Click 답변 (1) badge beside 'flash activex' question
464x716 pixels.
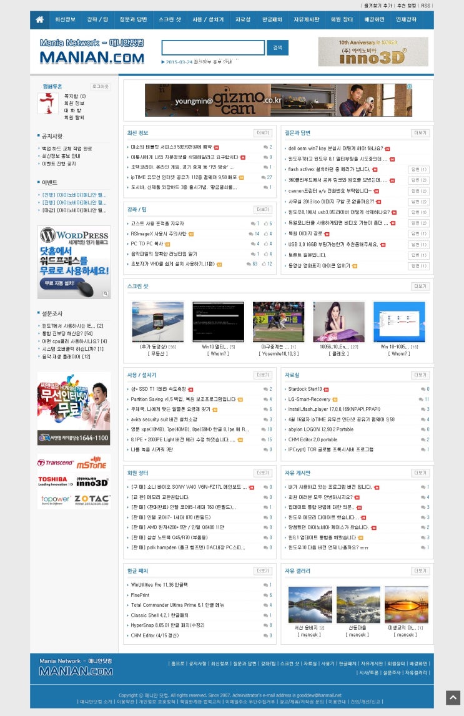coord(418,169)
